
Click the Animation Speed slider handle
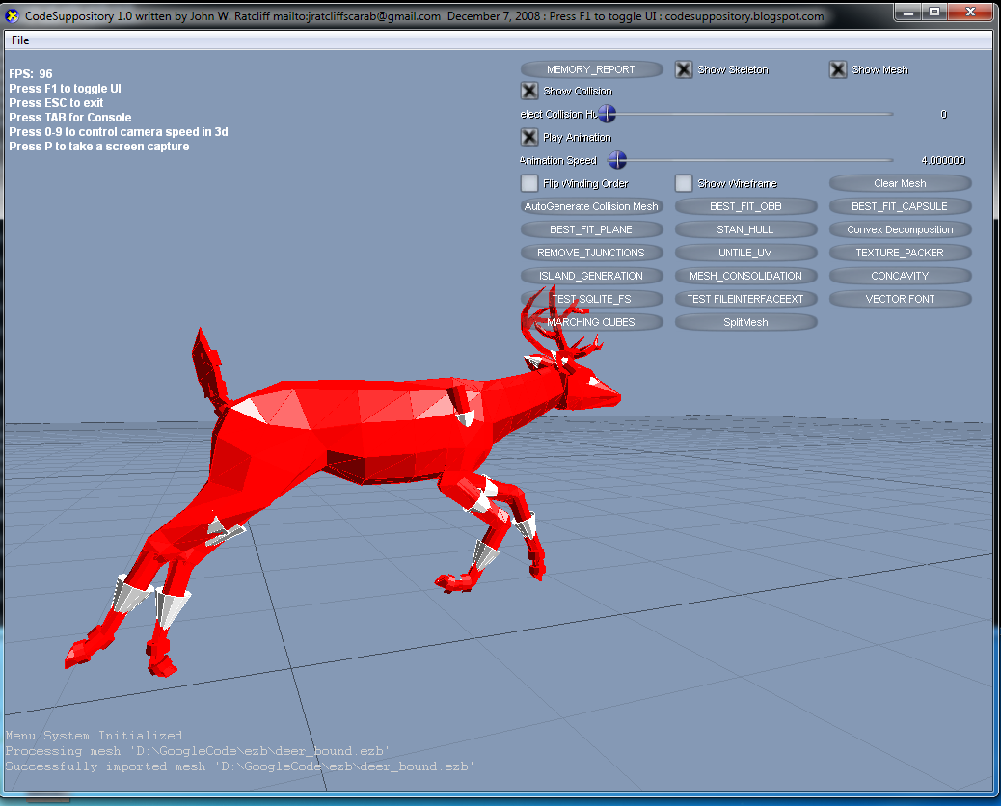coord(617,160)
